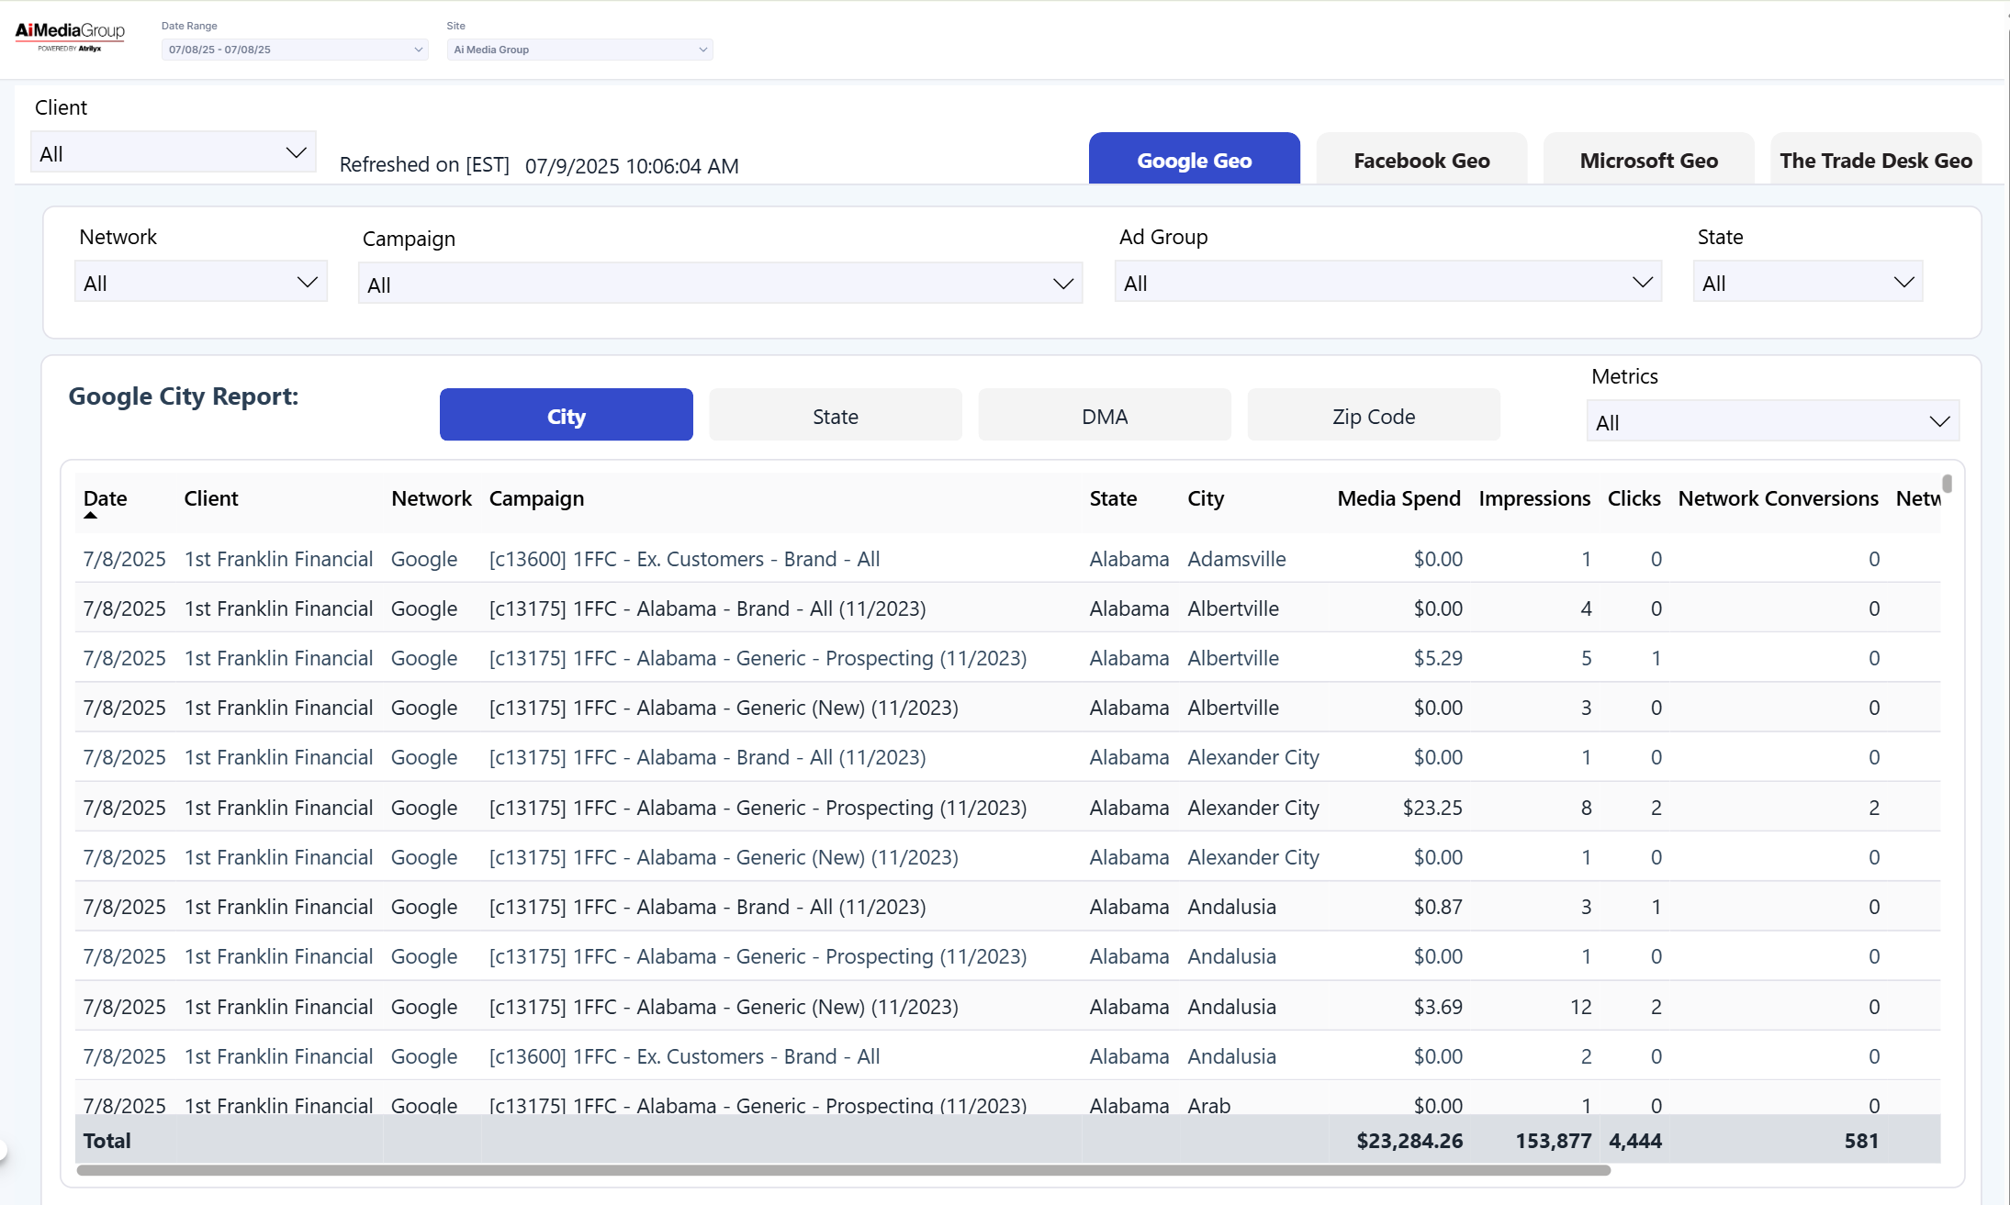
Task: Select the Google Geo tab
Action: [x=1194, y=161]
